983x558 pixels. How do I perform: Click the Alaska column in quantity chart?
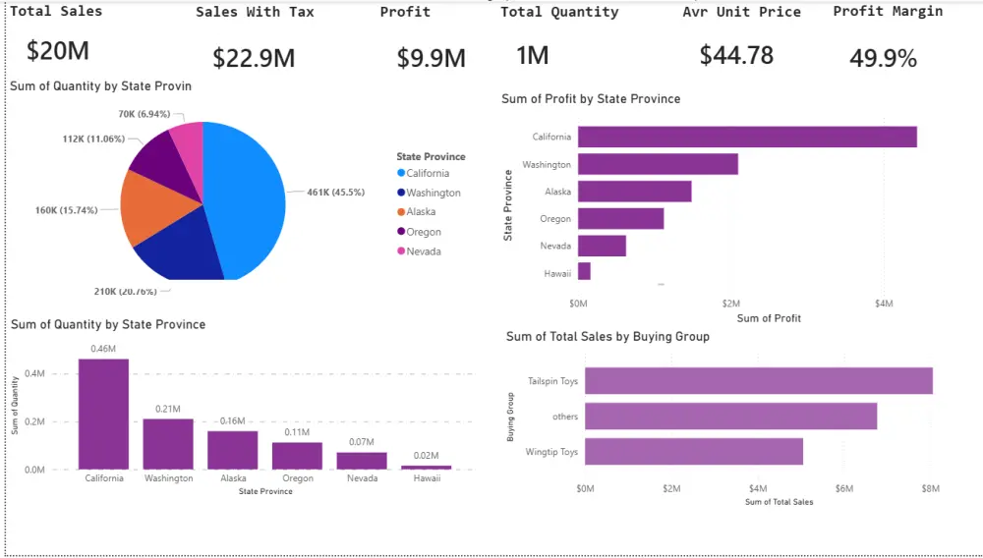(233, 450)
